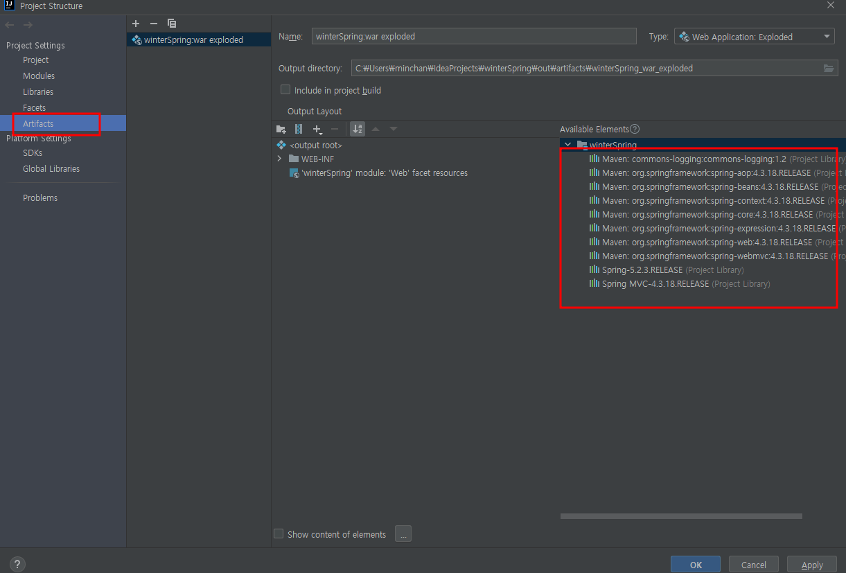Go back with the left arrow
Screen dimensions: 846x573
10,25
